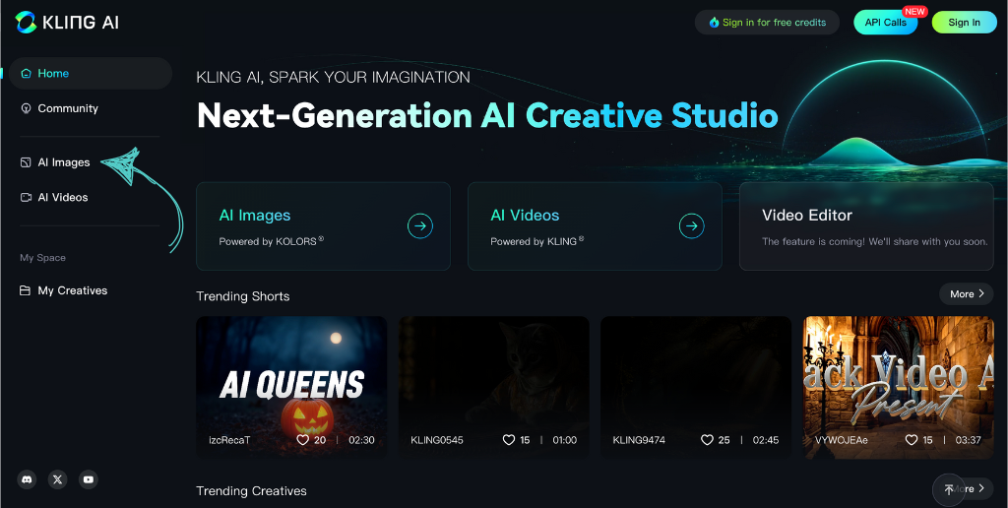1008x508 pixels.
Task: Click the flame icon beside free credits
Action: 714,23
